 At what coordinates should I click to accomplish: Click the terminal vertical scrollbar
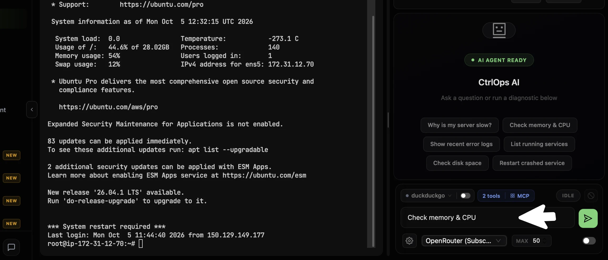click(x=373, y=131)
